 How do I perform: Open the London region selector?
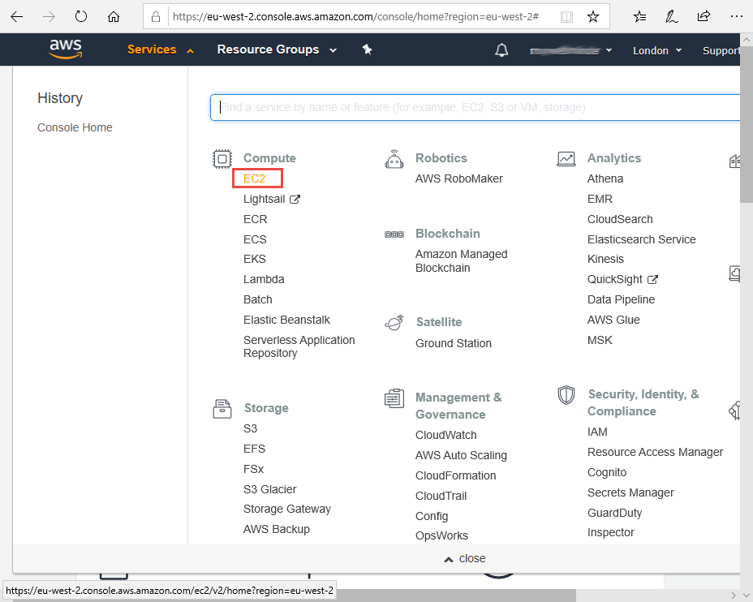click(x=657, y=50)
